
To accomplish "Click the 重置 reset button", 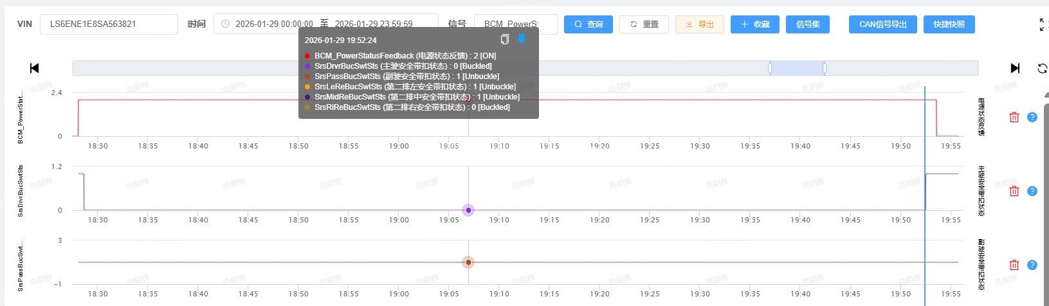I will [644, 24].
